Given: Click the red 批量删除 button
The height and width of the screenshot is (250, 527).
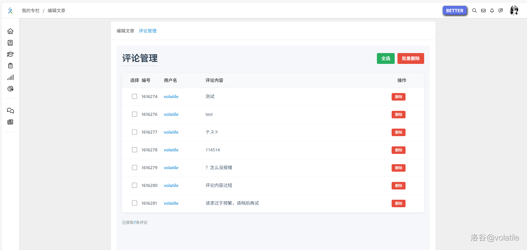Looking at the screenshot, I should 411,58.
